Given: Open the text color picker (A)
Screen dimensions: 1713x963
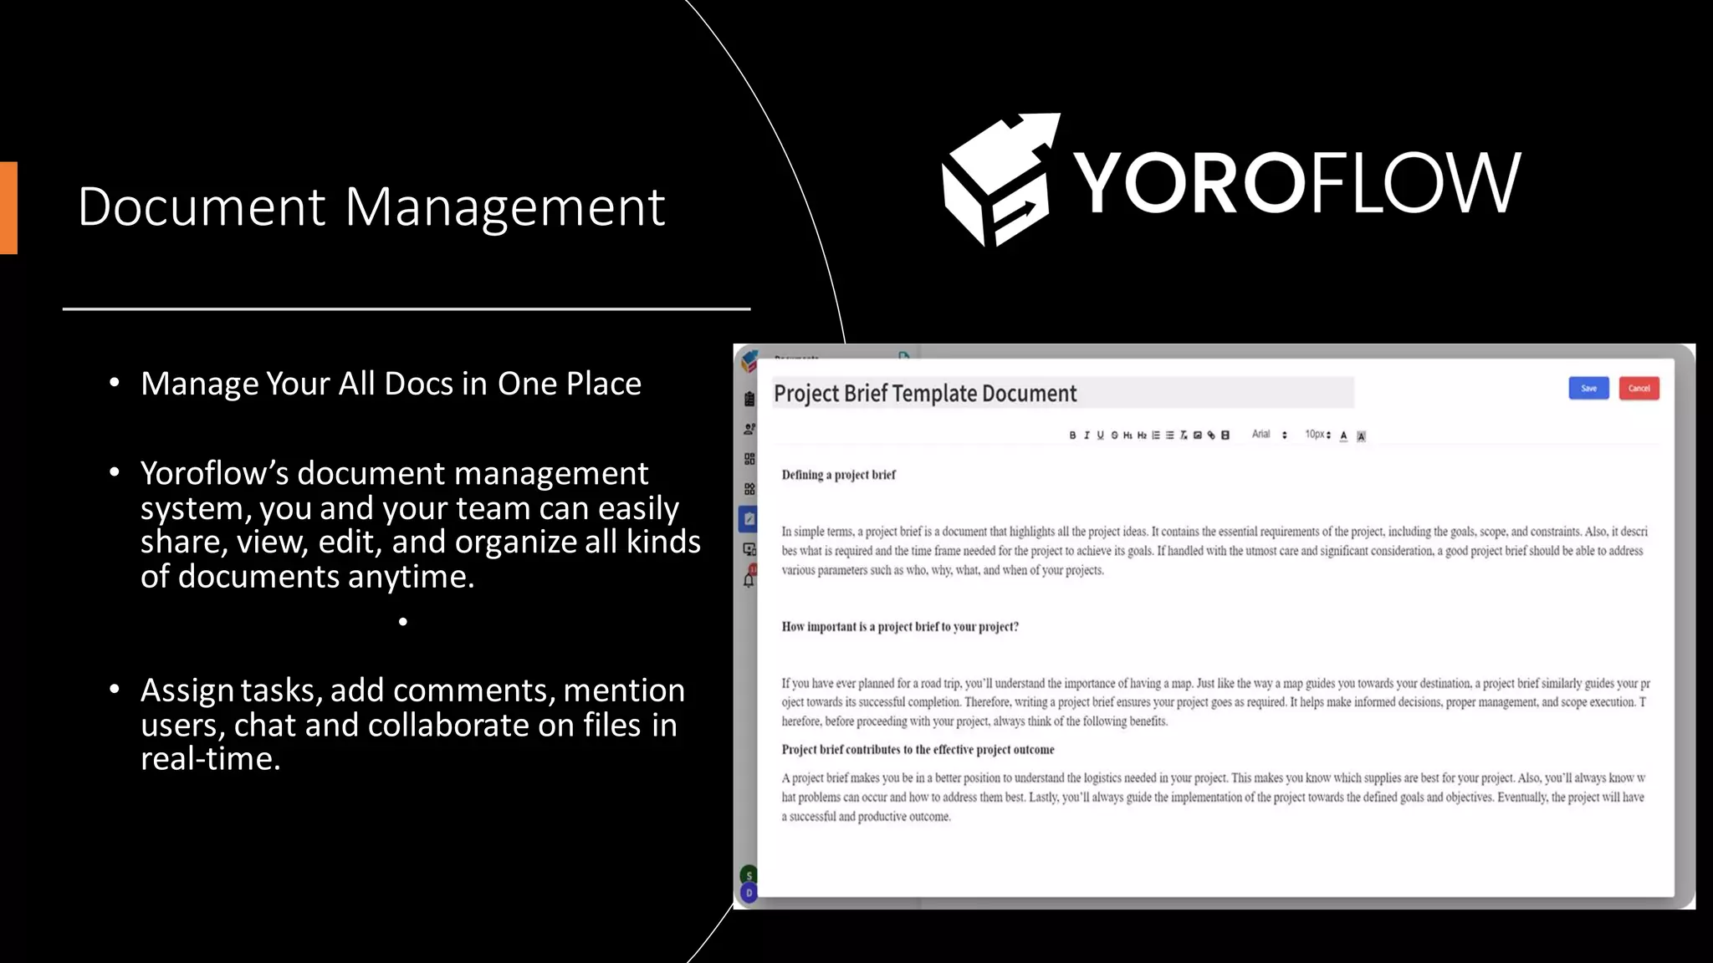Looking at the screenshot, I should click(x=1343, y=436).
